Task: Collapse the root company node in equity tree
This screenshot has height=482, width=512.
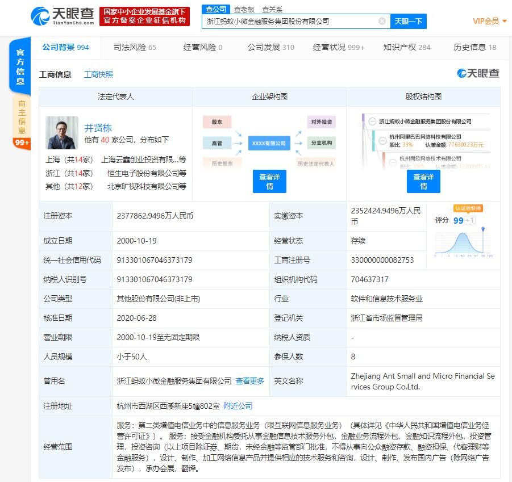Action: tap(372, 121)
